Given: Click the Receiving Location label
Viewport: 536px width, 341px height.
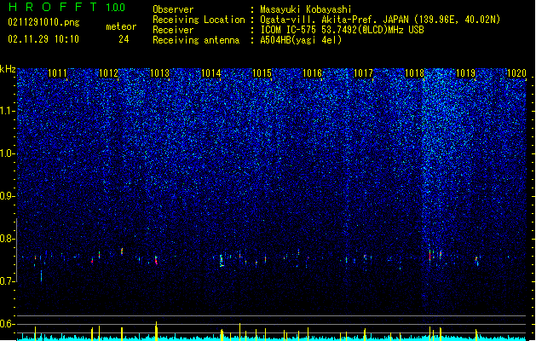Looking at the screenshot, I should click(199, 20).
